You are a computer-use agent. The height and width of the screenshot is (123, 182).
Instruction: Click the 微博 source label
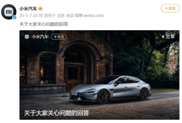(79, 15)
